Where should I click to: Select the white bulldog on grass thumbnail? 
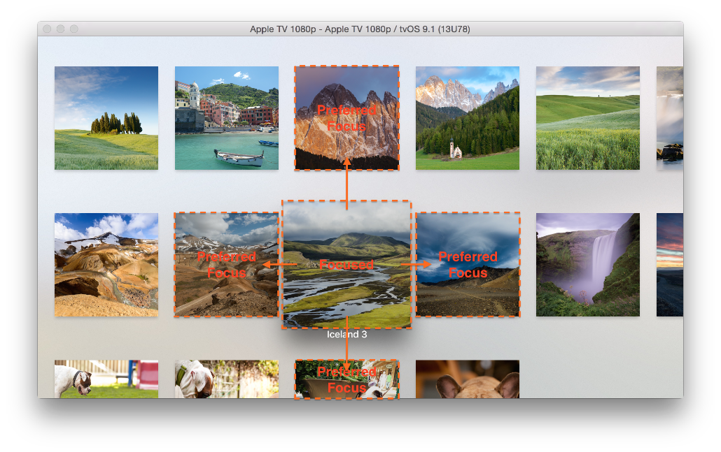click(106, 379)
